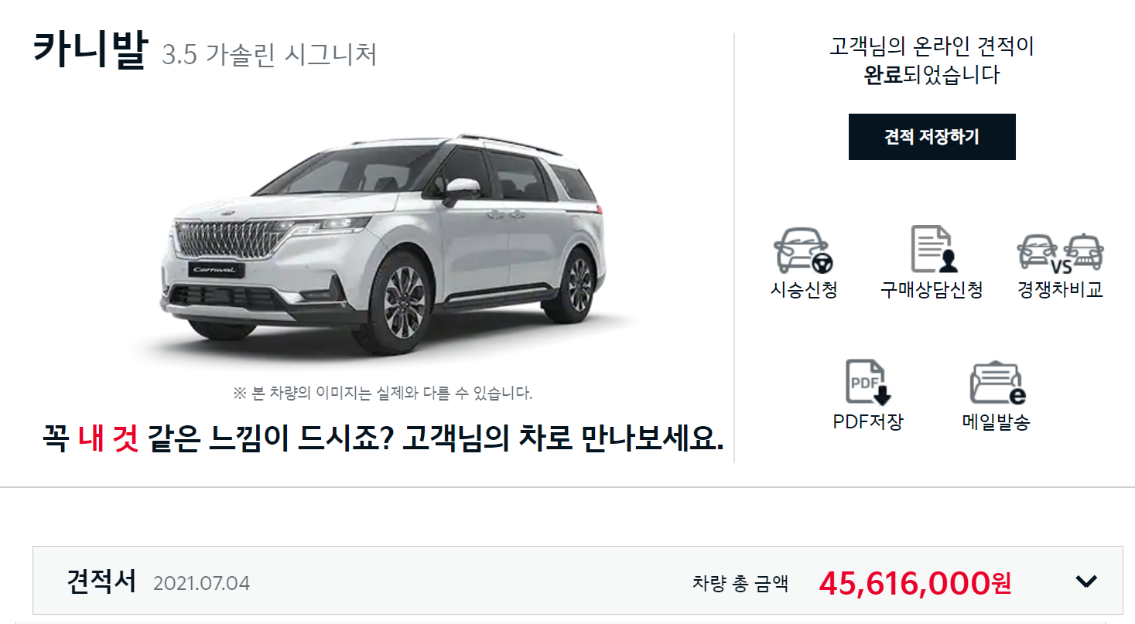Click the 3.5 가솔린 시그니처 trim text
Image resolution: width=1135 pixels, height=624 pixels.
[x=269, y=56]
